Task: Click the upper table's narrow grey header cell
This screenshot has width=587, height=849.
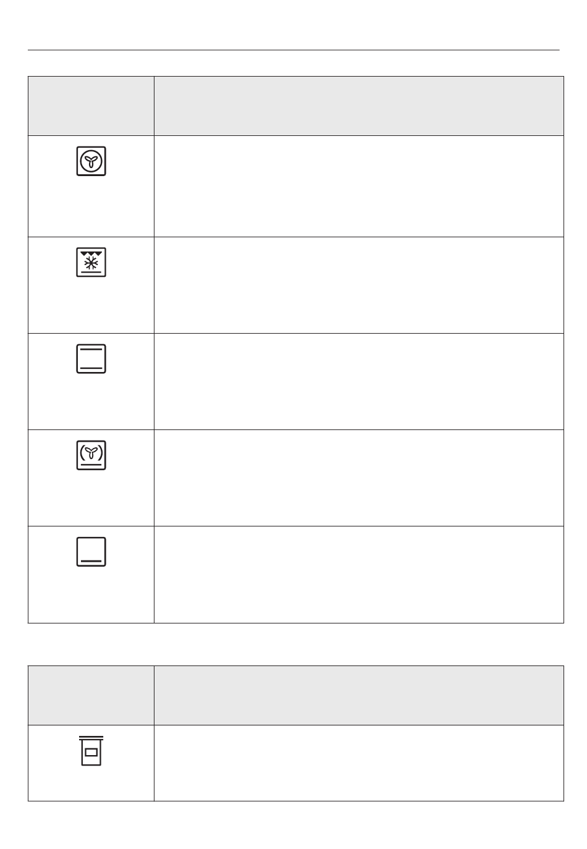Action: (x=91, y=106)
